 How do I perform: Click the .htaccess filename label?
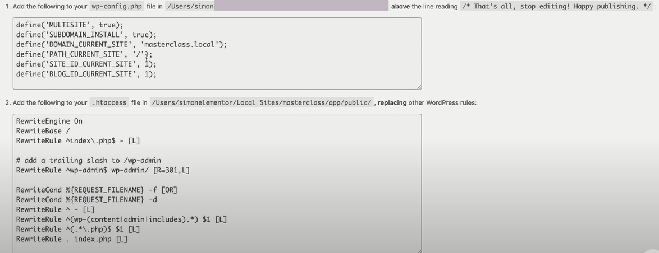[x=109, y=102]
